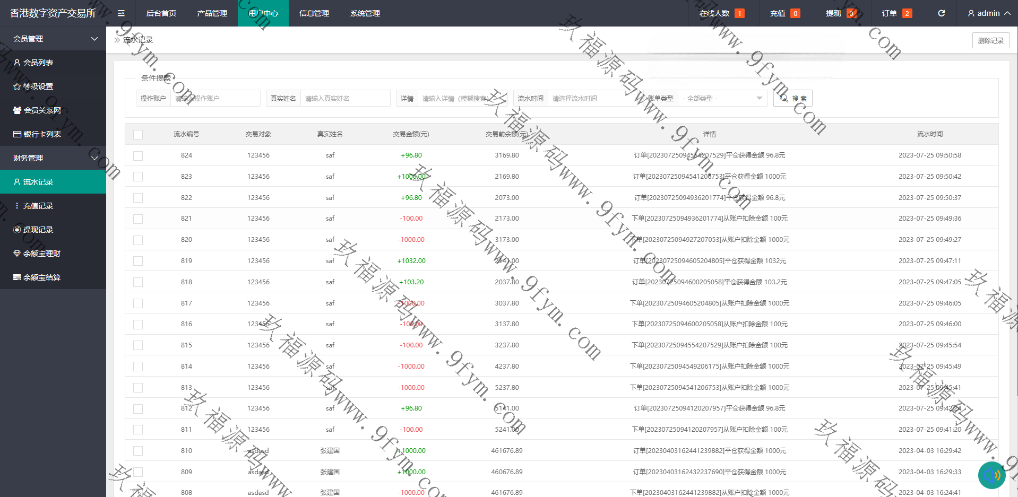The image size is (1018, 497).
Task: Toggle the select-all checkbox in table header
Action: tap(138, 135)
